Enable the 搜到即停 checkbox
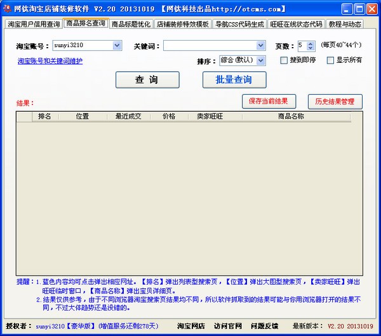Image resolution: width=381 pixels, height=336 pixels. click(x=284, y=60)
